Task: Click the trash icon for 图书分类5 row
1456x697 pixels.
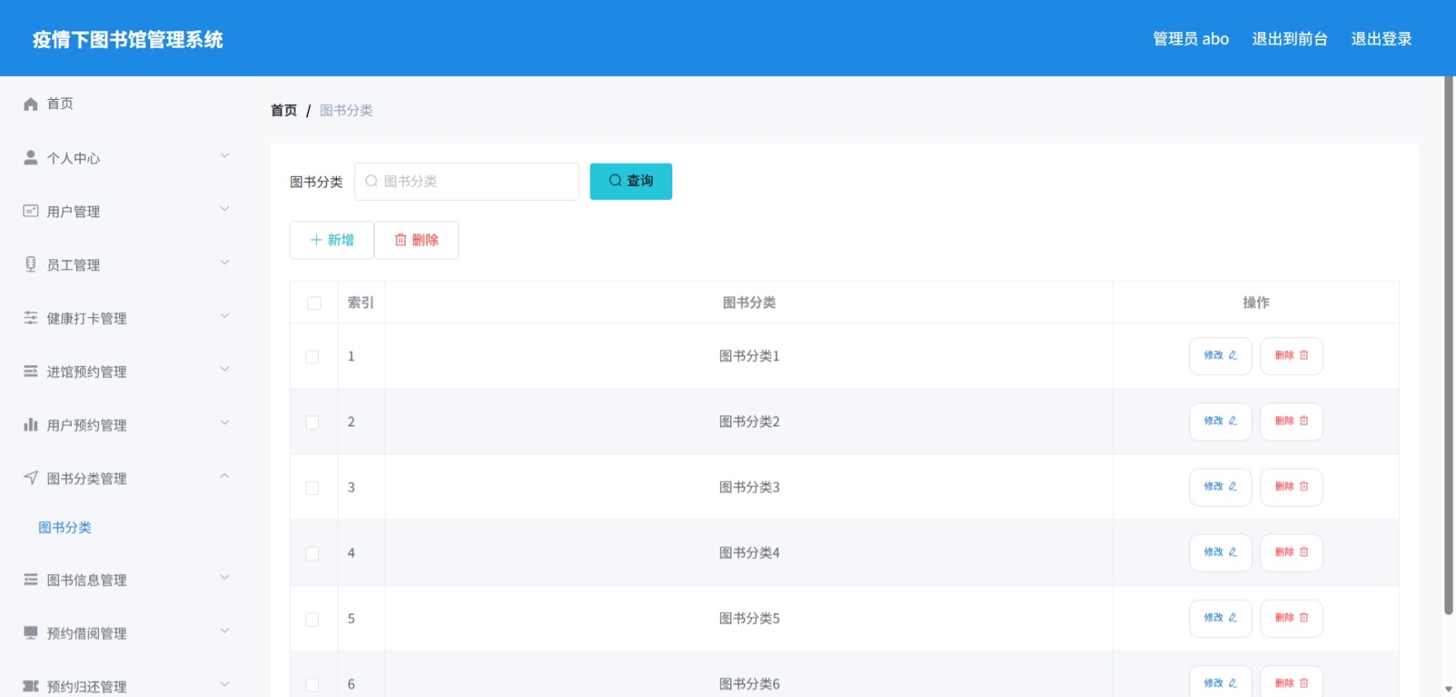Action: (x=1304, y=618)
